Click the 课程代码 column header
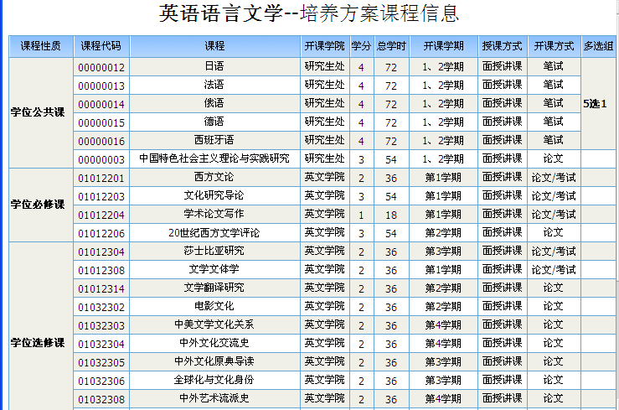 pos(101,46)
